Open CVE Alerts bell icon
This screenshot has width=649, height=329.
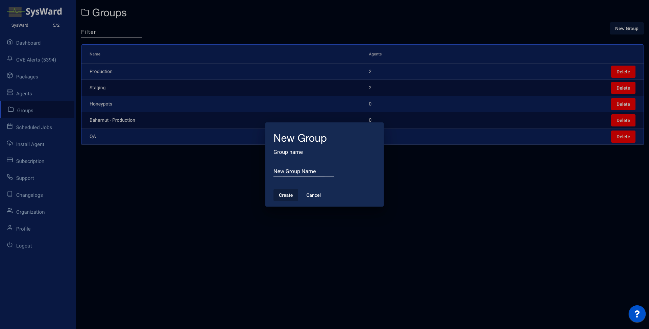[10, 59]
